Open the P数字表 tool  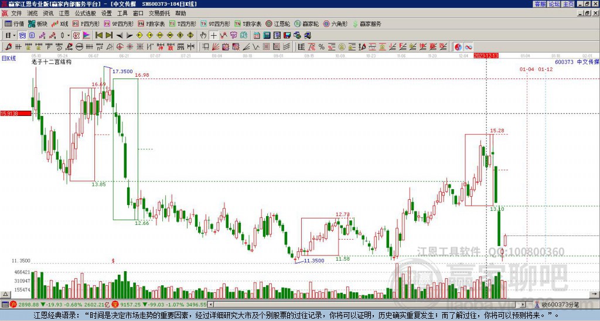(x=151, y=23)
